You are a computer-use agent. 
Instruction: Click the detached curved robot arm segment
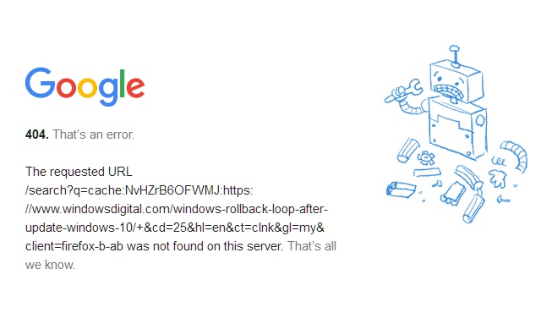[515, 156]
